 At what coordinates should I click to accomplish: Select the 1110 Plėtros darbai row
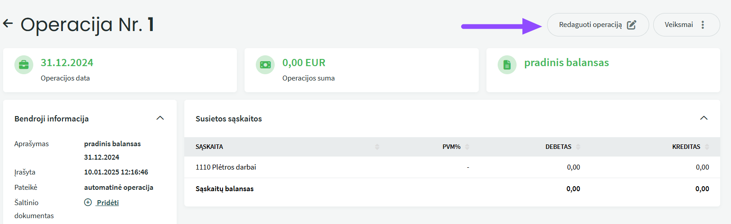452,167
